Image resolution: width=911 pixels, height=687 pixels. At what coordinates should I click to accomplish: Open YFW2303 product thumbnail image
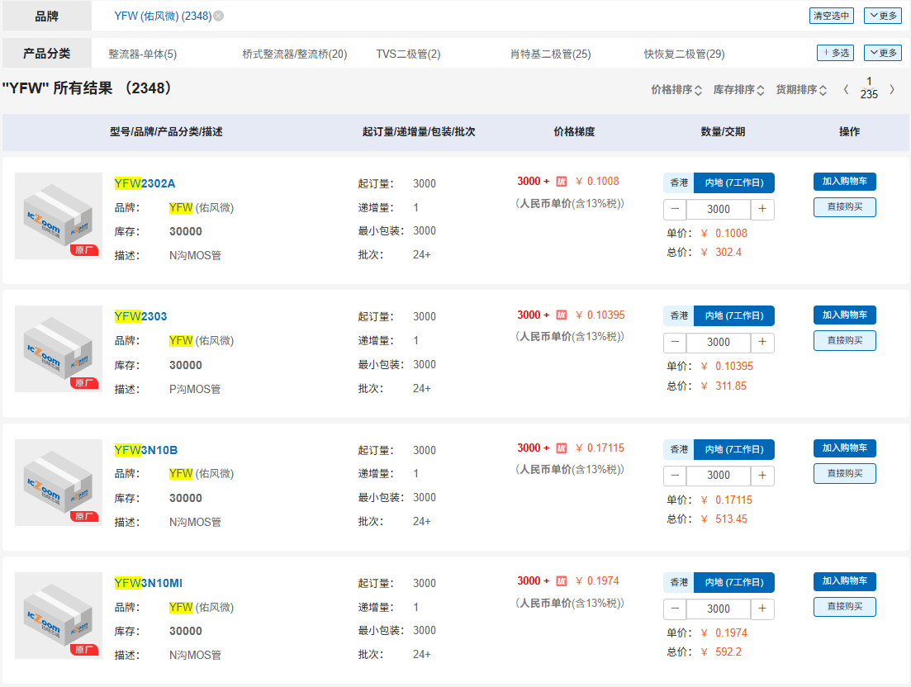coord(59,349)
